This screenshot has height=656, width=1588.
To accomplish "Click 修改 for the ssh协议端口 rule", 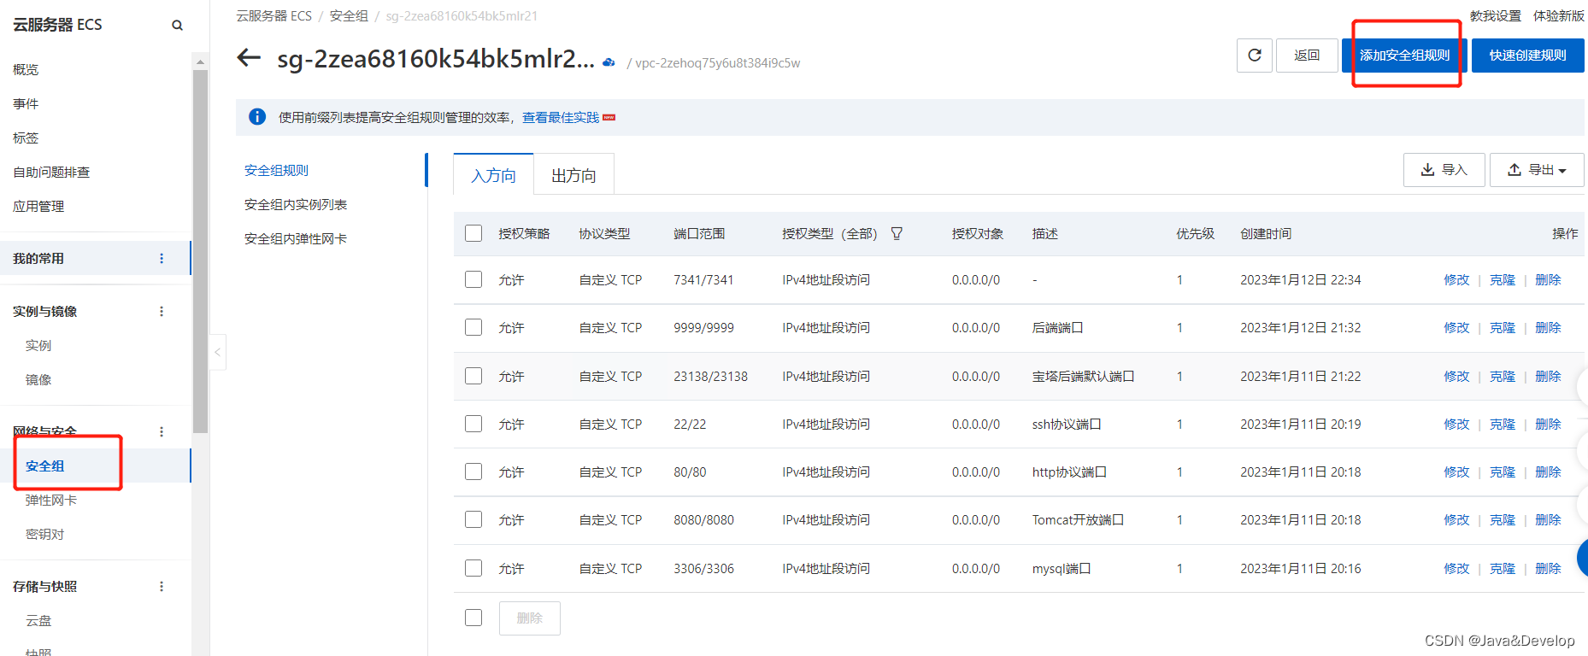I will coord(1456,424).
